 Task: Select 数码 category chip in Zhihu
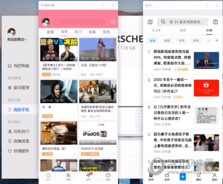pos(196,41)
